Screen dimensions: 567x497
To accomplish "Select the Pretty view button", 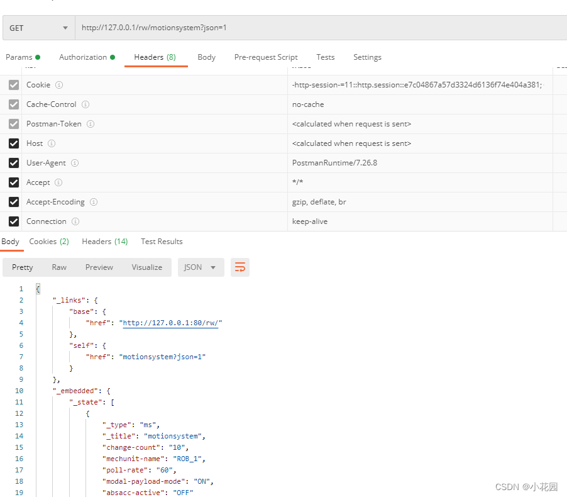I will pos(23,267).
